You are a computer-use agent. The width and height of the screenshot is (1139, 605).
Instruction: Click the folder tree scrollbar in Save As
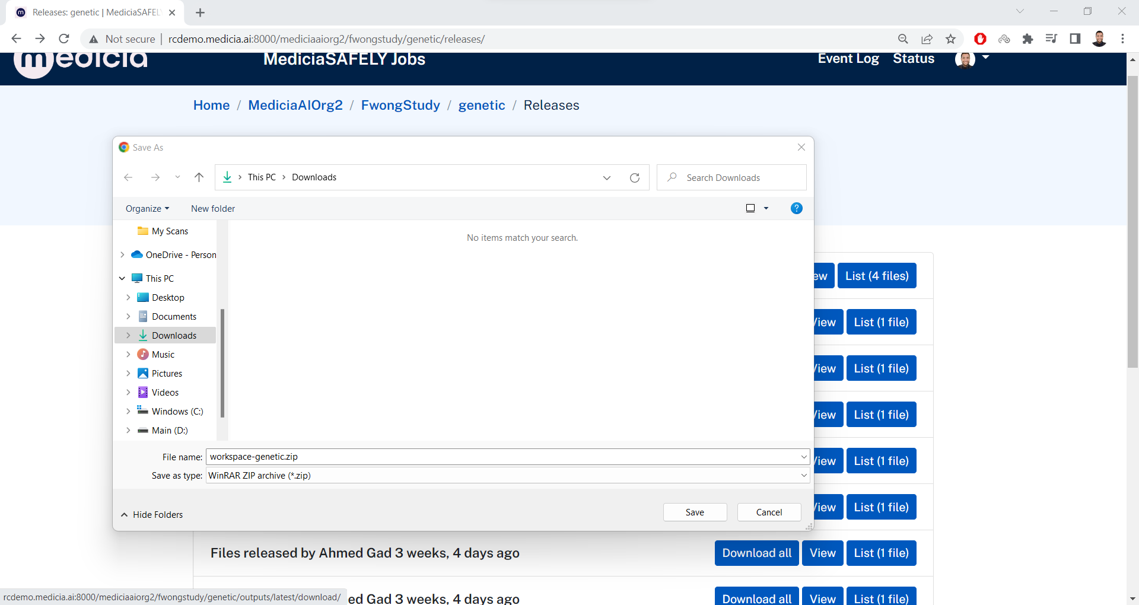coord(222,363)
